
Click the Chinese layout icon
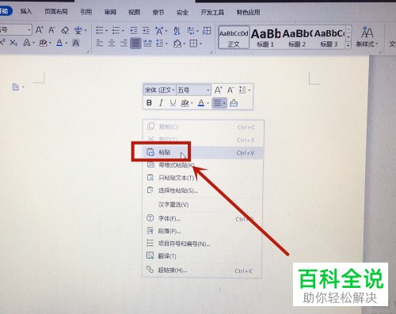pyautogui.click(x=159, y=30)
